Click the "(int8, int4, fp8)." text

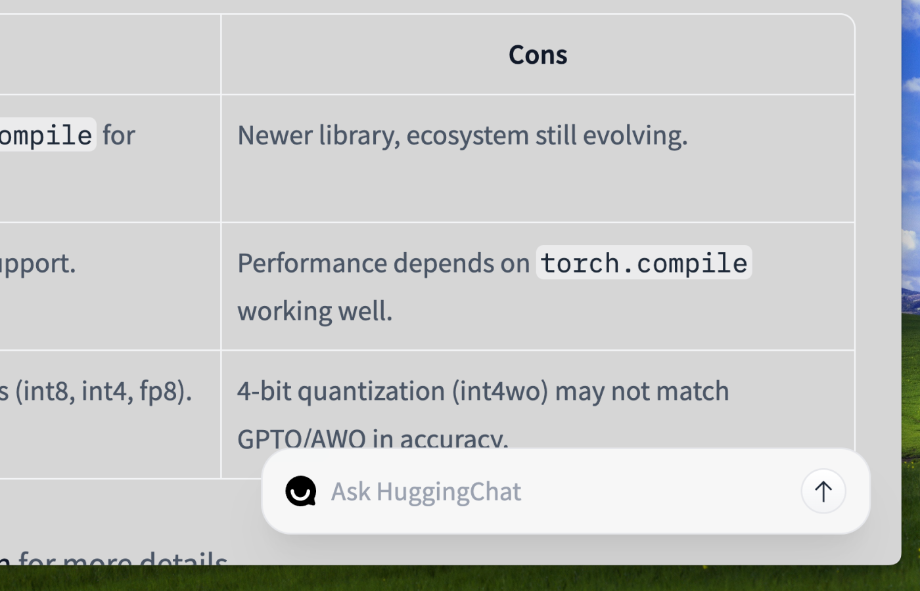tap(103, 391)
